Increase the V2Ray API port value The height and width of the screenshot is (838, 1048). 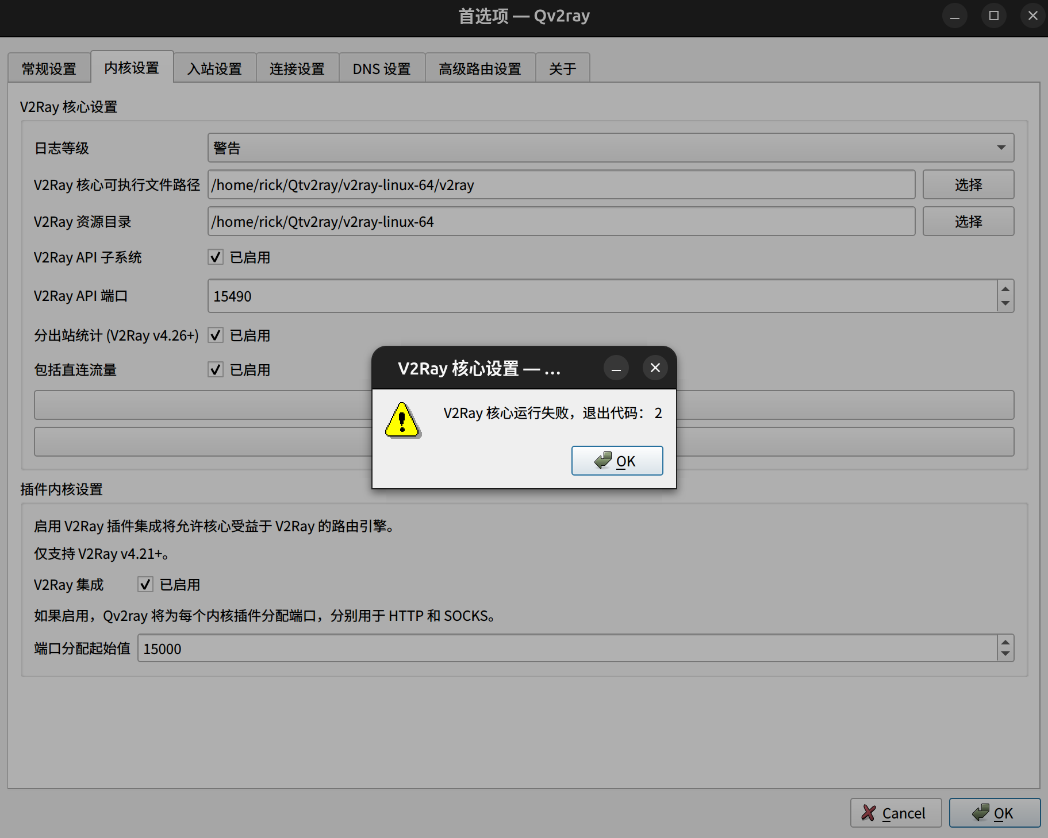[1005, 289]
